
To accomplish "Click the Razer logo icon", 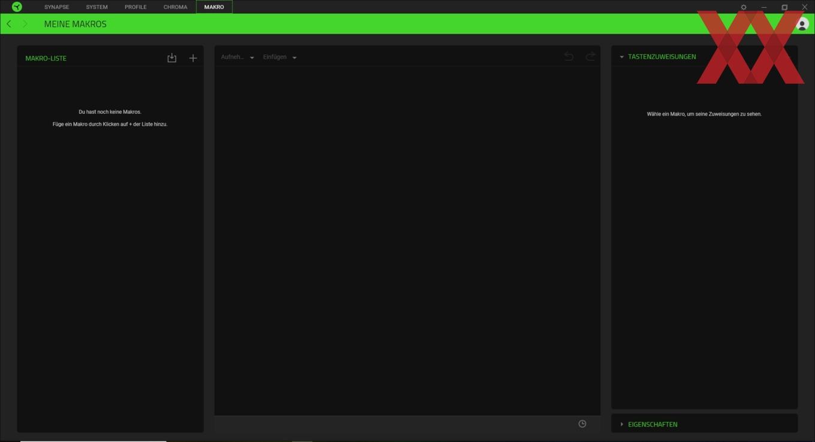I will (17, 7).
